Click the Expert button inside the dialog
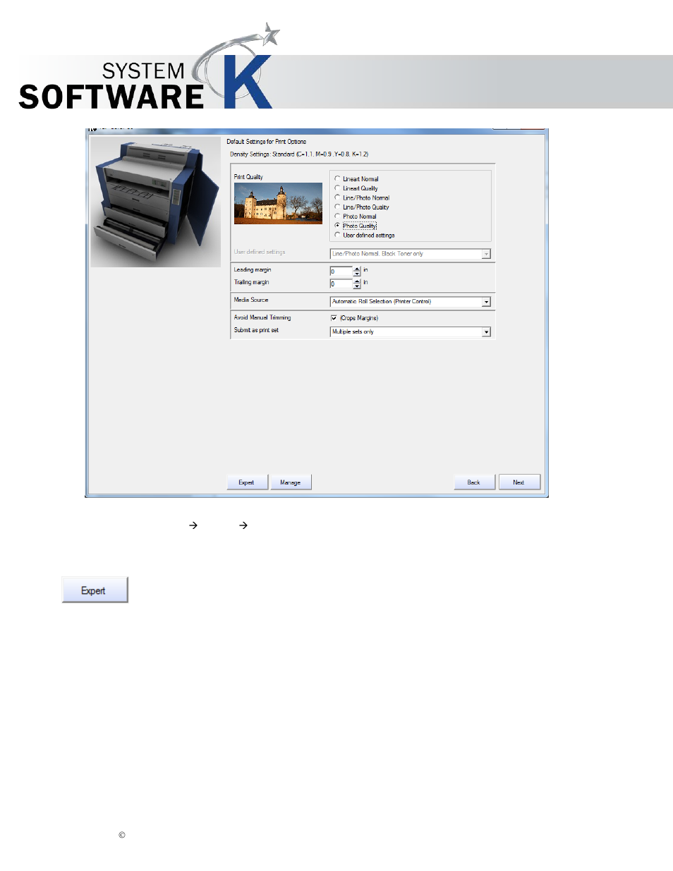The width and height of the screenshot is (673, 871). click(247, 482)
